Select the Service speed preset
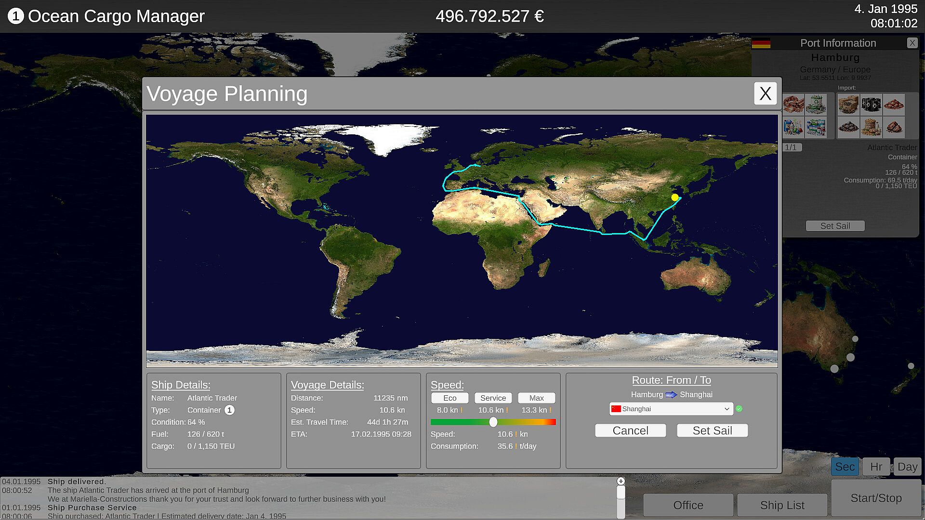Image resolution: width=925 pixels, height=520 pixels. pos(493,398)
